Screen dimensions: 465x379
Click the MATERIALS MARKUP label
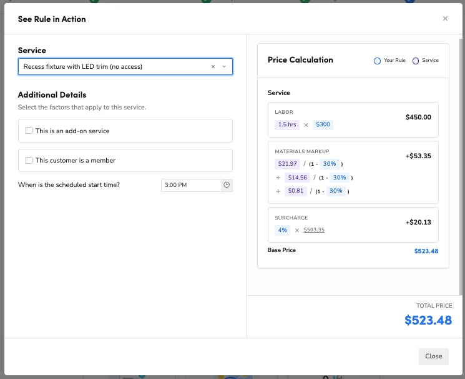pyautogui.click(x=301, y=151)
